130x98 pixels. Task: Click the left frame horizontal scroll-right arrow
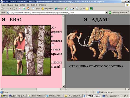[x=61, y=89]
